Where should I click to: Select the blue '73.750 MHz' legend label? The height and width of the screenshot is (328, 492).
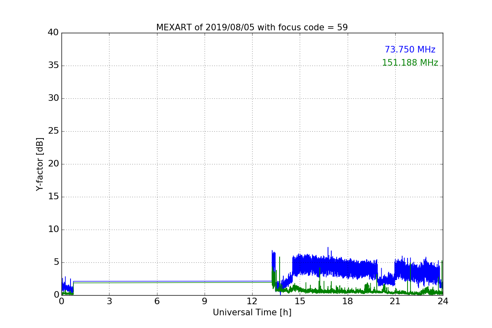click(410, 50)
